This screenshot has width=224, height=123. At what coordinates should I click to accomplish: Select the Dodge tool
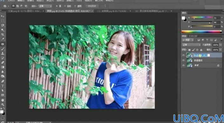(3, 76)
